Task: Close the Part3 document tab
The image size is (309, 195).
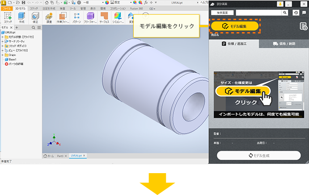Action: click(x=66, y=156)
